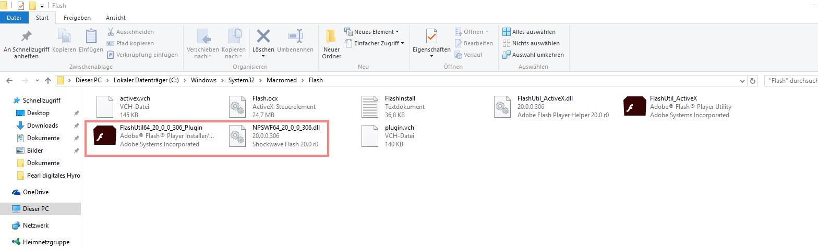Open Heimnetzgruppe in navigation pane

46,242
